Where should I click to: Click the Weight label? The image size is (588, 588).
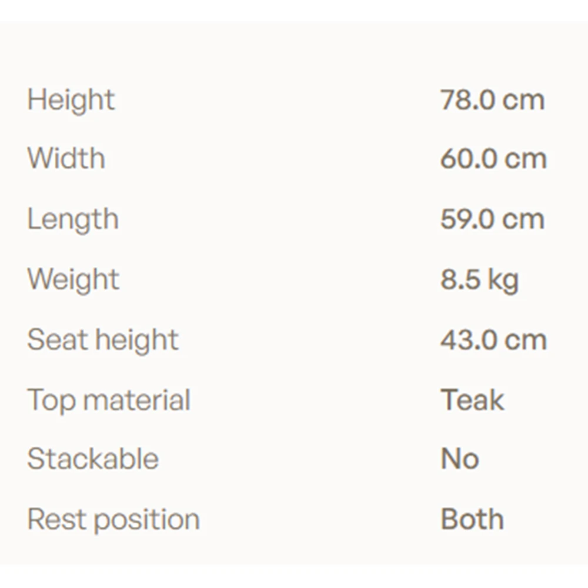(73, 280)
